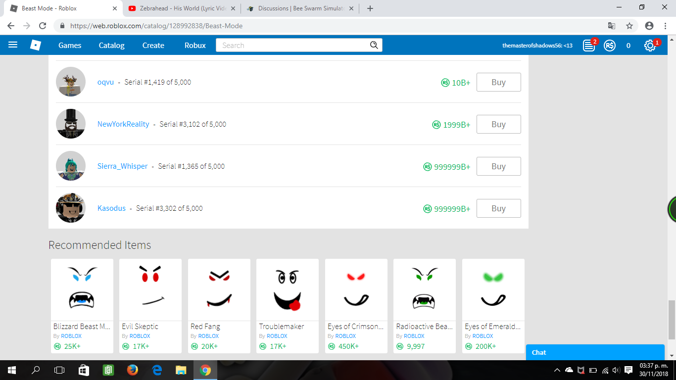
Task: Close the Zebrahead YouTube tab
Action: [x=233, y=8]
